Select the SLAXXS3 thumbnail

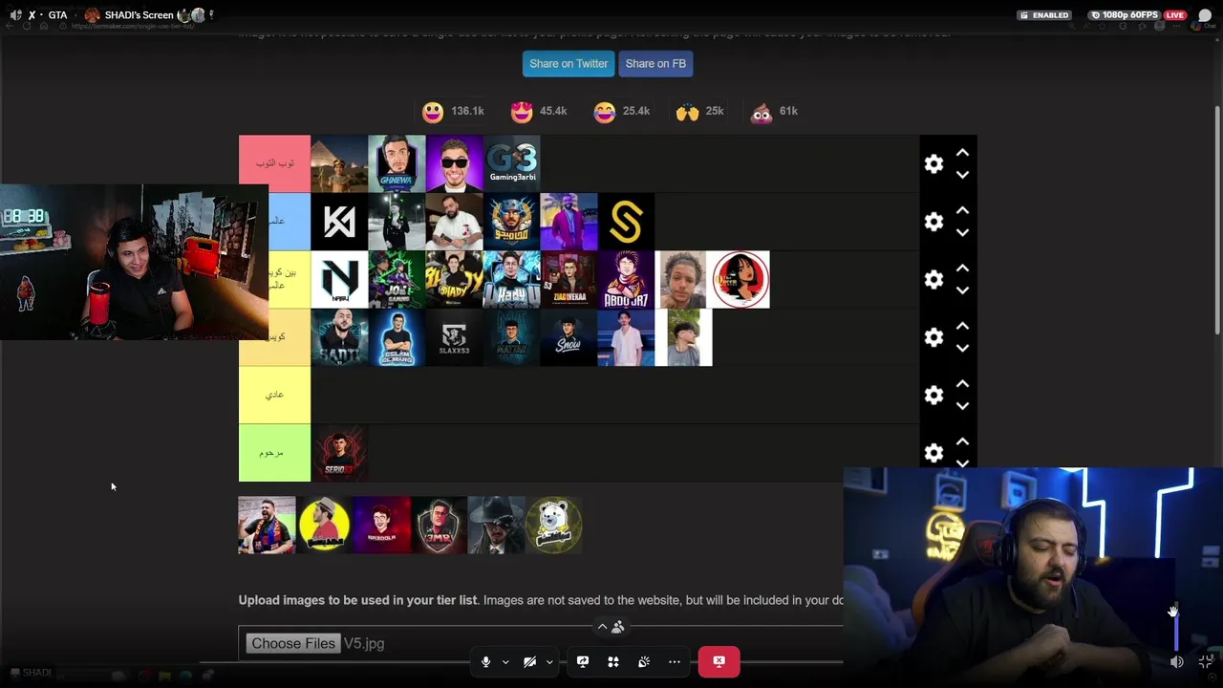(x=454, y=337)
